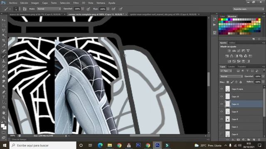Add a Curves adjustment

point(239,50)
